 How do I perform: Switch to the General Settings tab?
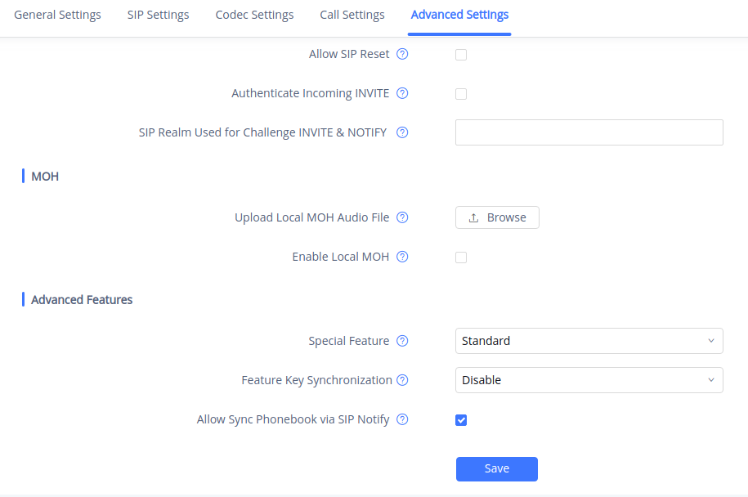57,15
